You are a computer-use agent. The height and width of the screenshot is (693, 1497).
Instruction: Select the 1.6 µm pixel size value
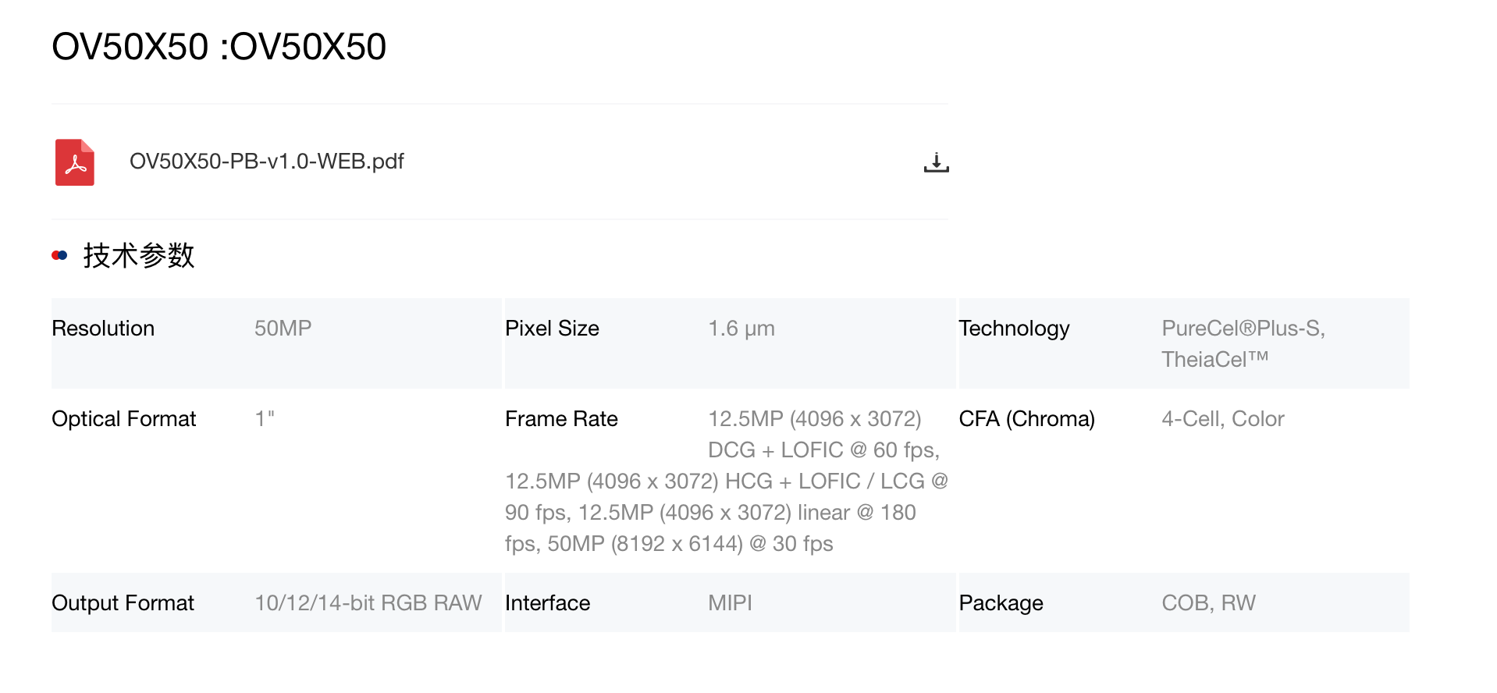(741, 329)
